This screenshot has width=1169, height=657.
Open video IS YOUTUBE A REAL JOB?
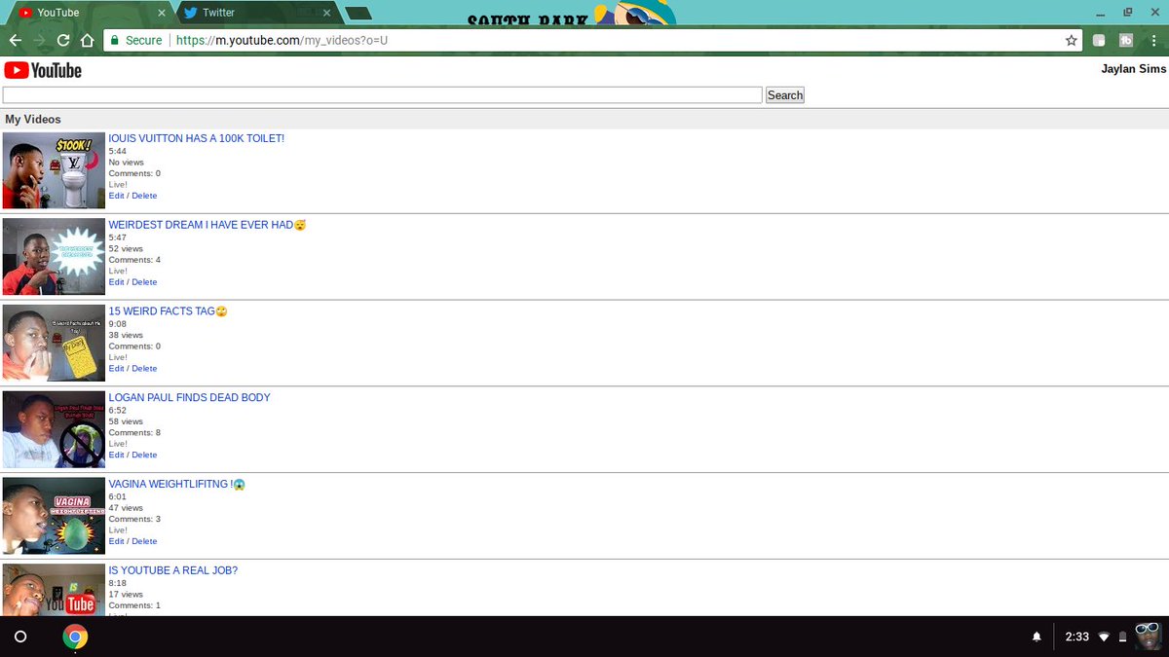(172, 570)
